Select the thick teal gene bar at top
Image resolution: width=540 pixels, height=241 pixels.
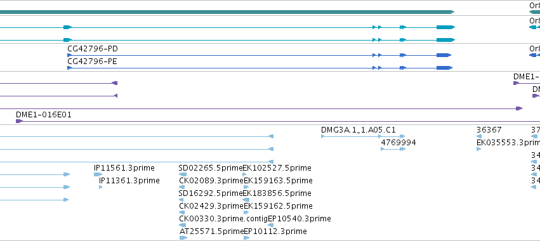click(x=227, y=12)
